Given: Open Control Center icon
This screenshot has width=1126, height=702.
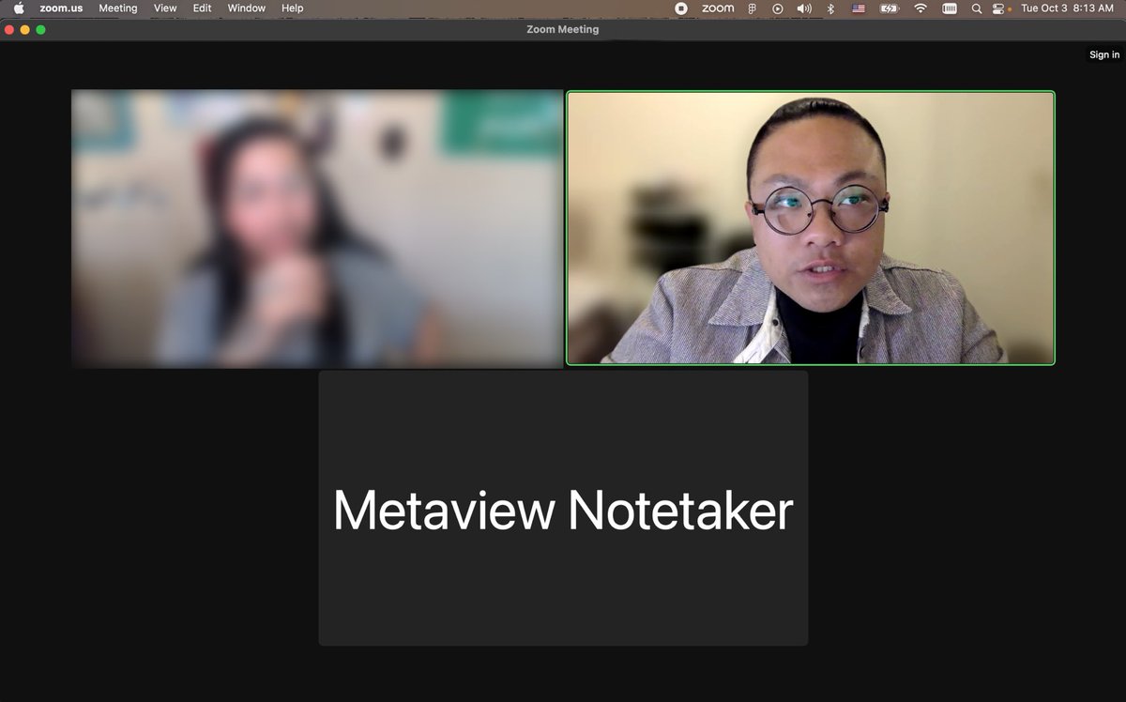Looking at the screenshot, I should click(x=999, y=8).
